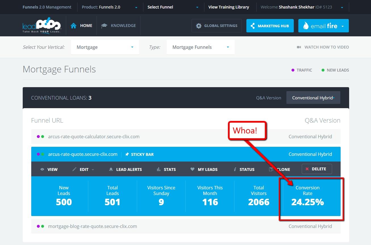This screenshot has height=245, width=371.
Task: Click the Marketing Hub share icon
Action: point(252,26)
